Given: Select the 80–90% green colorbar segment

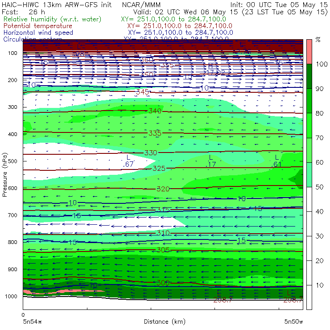Looking at the screenshot, I should point(309,101).
